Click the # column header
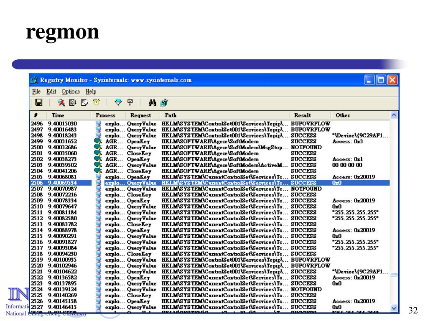 coord(37,115)
